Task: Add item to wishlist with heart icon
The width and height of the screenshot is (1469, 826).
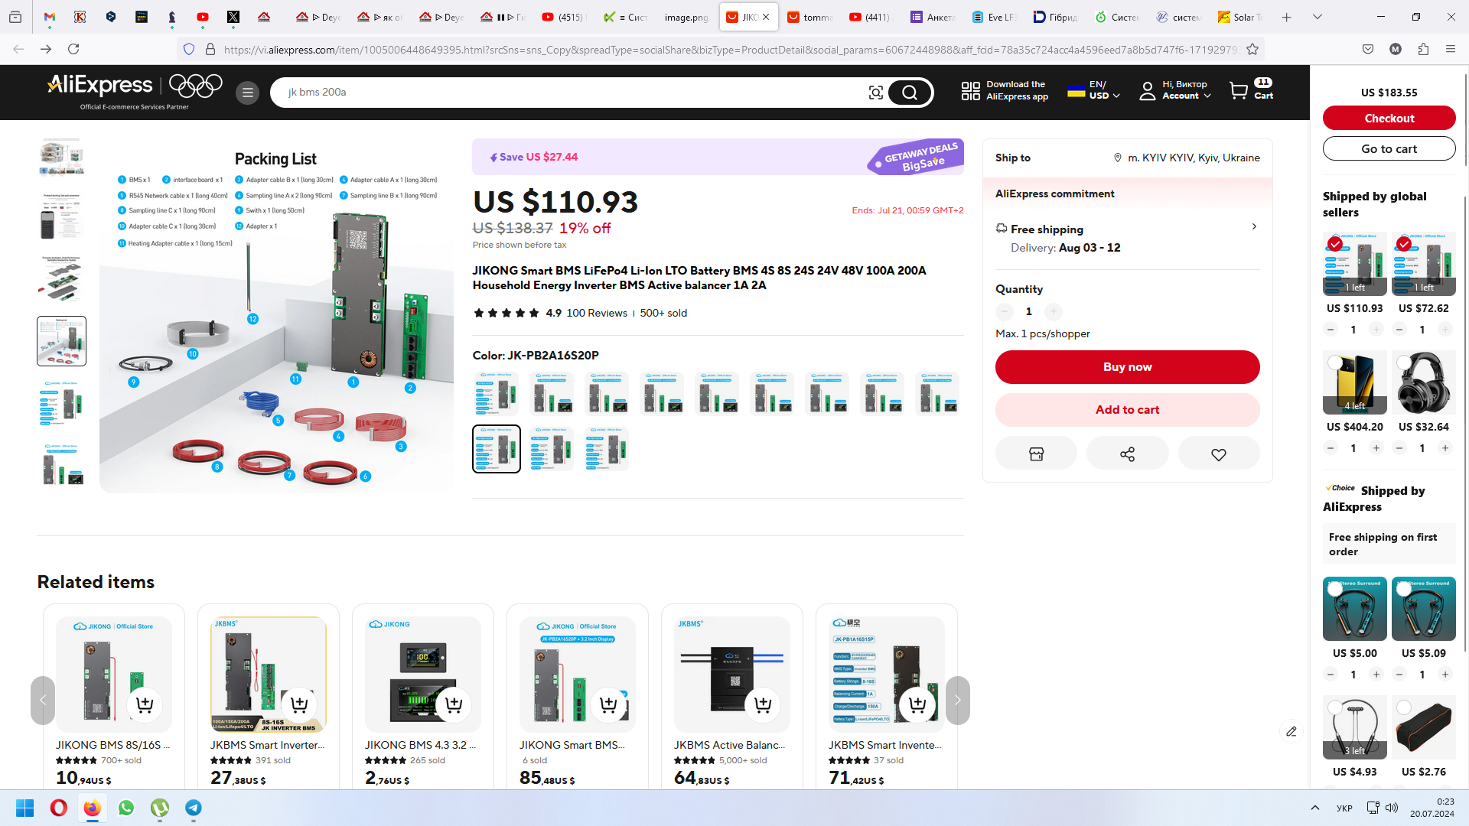Action: click(1219, 454)
